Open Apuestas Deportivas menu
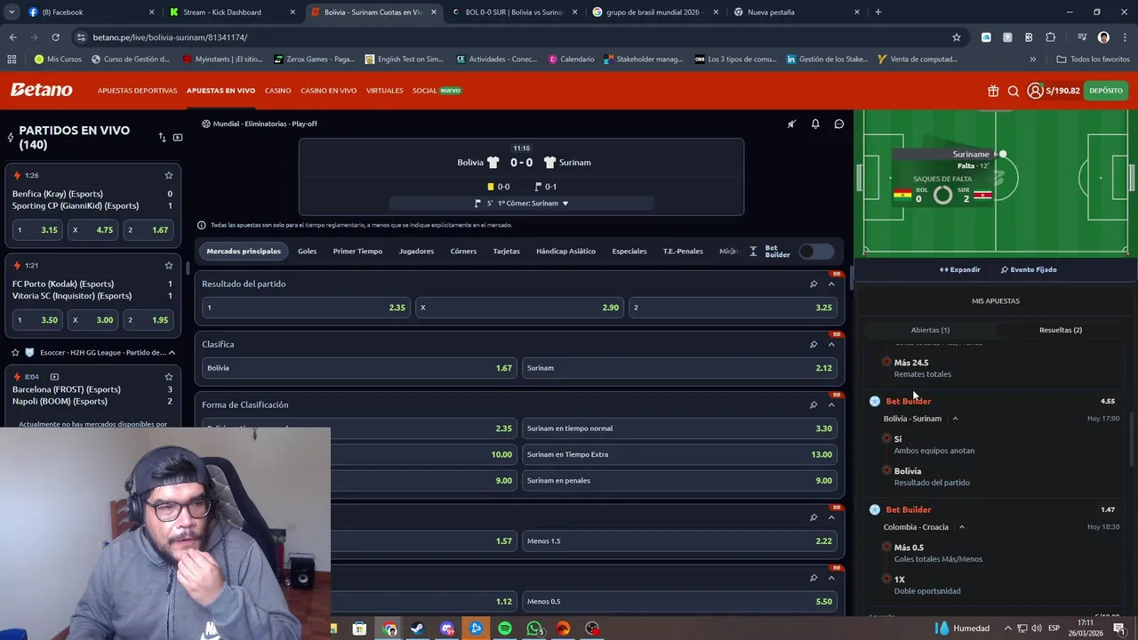This screenshot has width=1138, height=640. pyautogui.click(x=137, y=91)
